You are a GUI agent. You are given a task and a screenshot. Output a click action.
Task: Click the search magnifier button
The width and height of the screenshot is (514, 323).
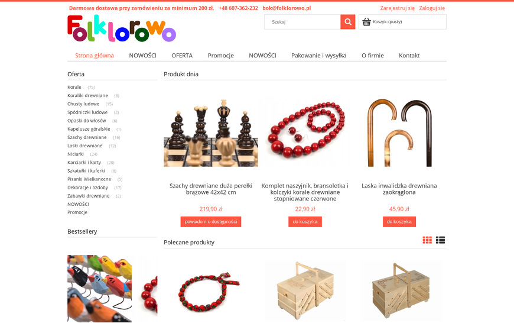pyautogui.click(x=348, y=22)
